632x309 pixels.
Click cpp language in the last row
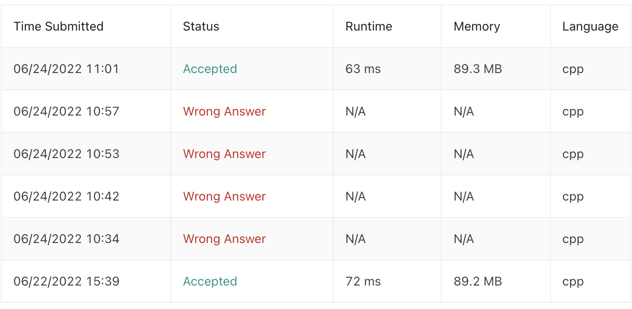click(x=573, y=282)
